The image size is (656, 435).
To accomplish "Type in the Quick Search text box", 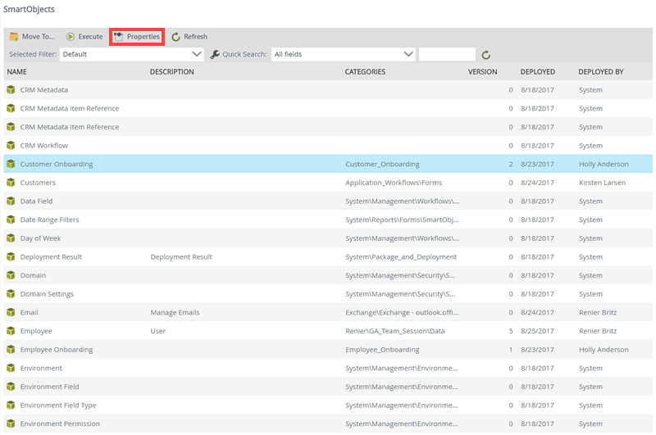I will (447, 55).
